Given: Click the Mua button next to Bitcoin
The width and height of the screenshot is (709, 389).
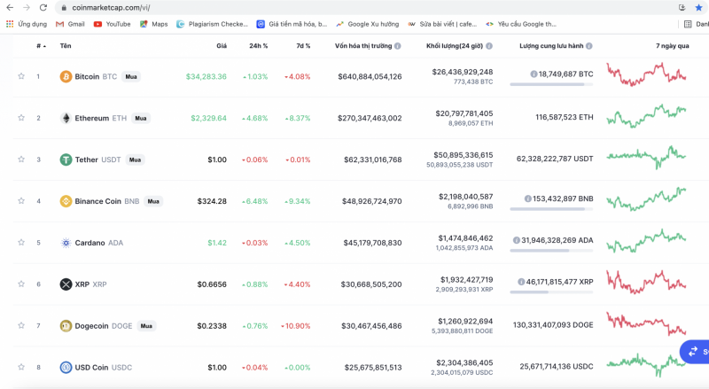Looking at the screenshot, I should 131,77.
